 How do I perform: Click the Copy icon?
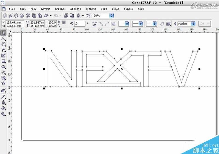(34, 16)
